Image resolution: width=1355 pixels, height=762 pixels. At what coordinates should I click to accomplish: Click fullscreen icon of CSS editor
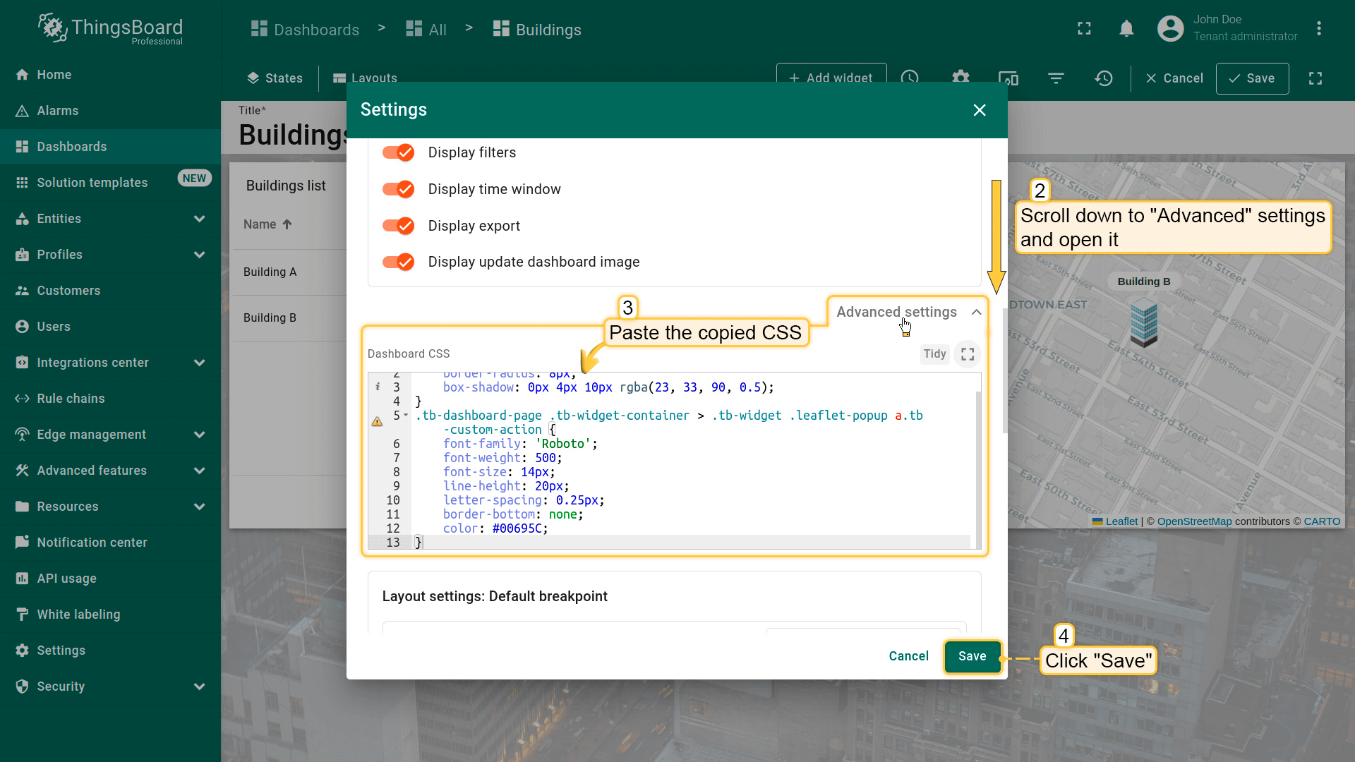click(968, 354)
